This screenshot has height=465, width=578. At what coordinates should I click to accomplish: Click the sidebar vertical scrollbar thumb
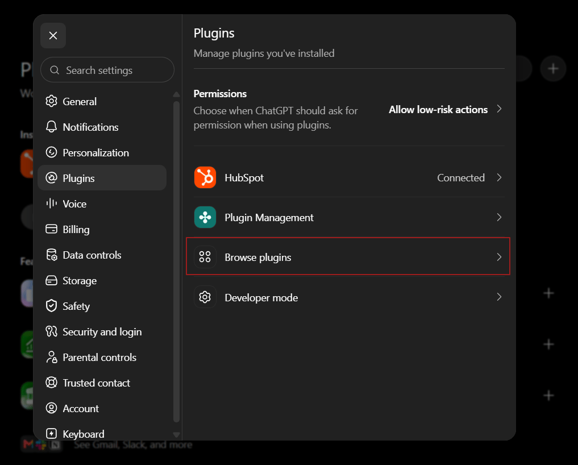point(177,261)
